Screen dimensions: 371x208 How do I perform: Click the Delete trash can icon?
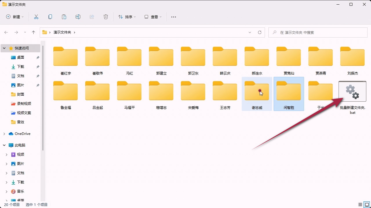106,17
